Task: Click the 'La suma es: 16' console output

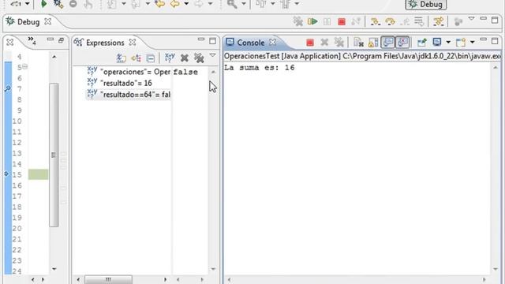Action: point(260,68)
